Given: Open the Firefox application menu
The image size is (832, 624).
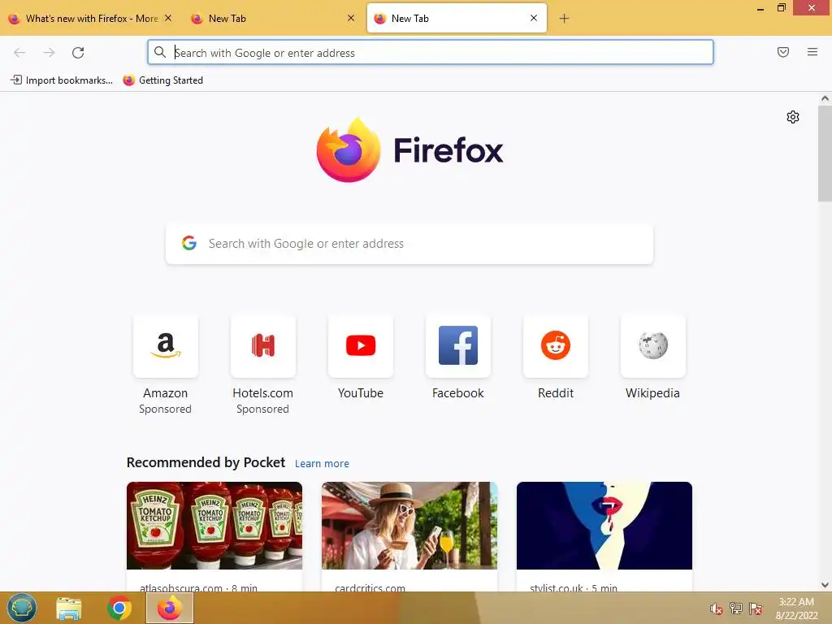Looking at the screenshot, I should [812, 52].
